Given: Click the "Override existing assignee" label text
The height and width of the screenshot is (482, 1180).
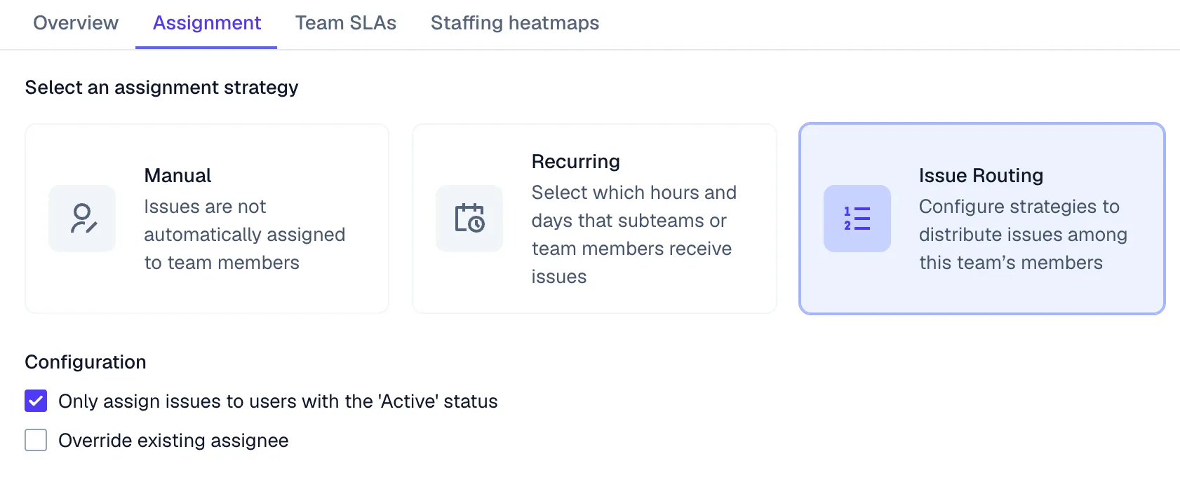Looking at the screenshot, I should (x=173, y=441).
